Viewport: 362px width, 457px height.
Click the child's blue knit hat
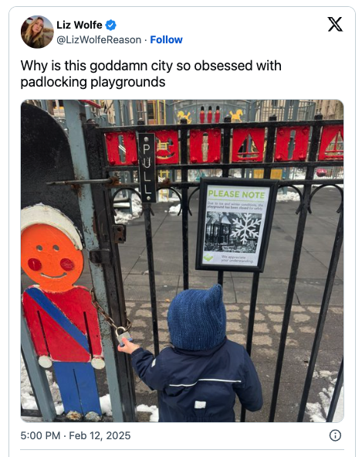pos(197,317)
